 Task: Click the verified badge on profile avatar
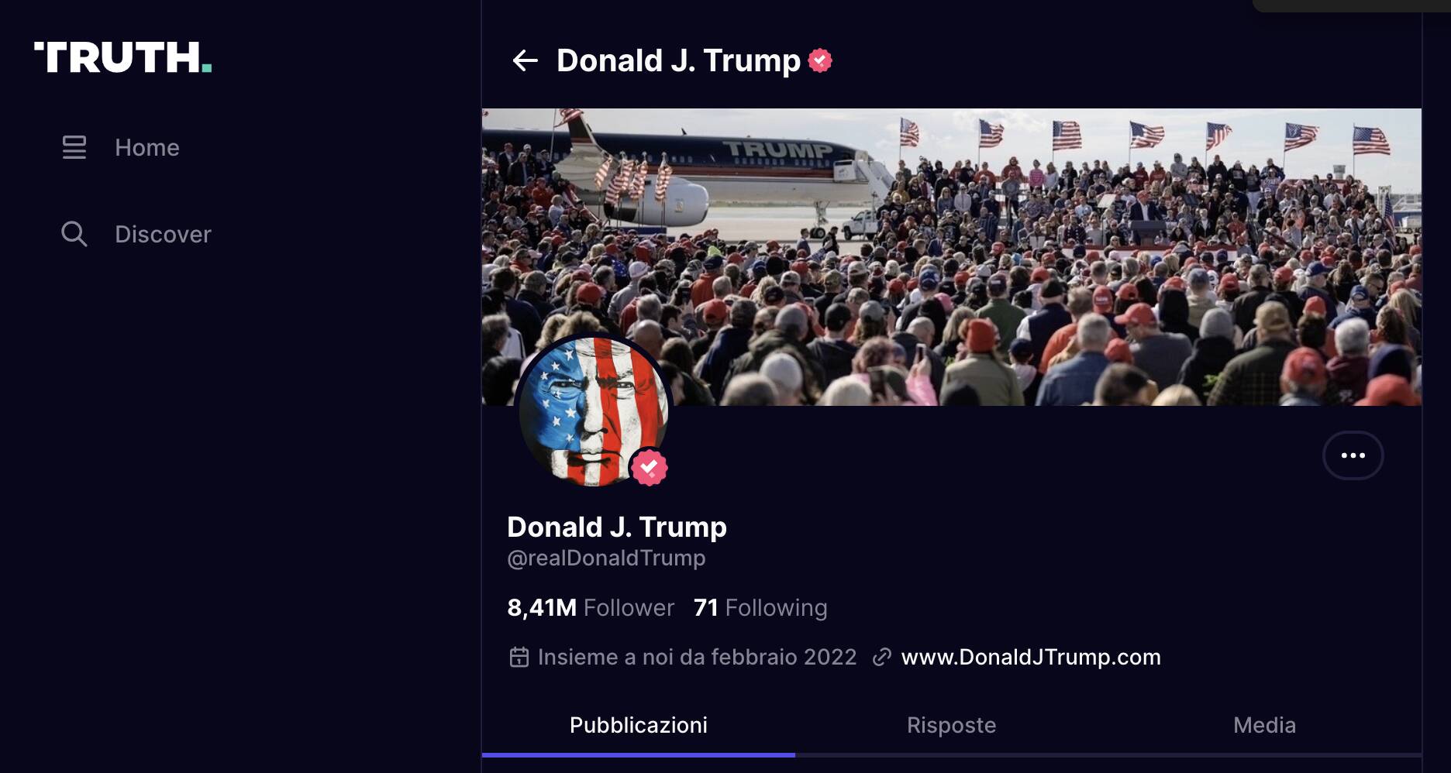pyautogui.click(x=649, y=467)
